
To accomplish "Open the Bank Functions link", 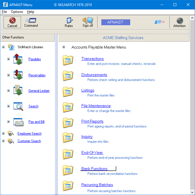I will [94, 169].
